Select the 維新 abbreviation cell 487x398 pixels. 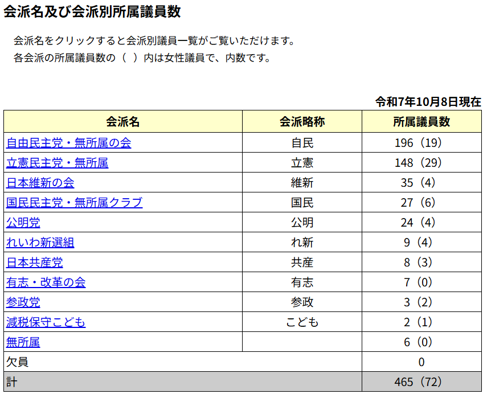pyautogui.click(x=302, y=183)
